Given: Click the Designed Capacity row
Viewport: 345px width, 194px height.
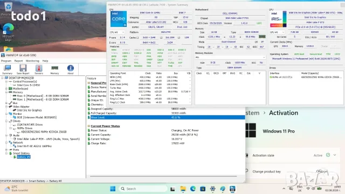Looking at the screenshot, I should 166,109.
